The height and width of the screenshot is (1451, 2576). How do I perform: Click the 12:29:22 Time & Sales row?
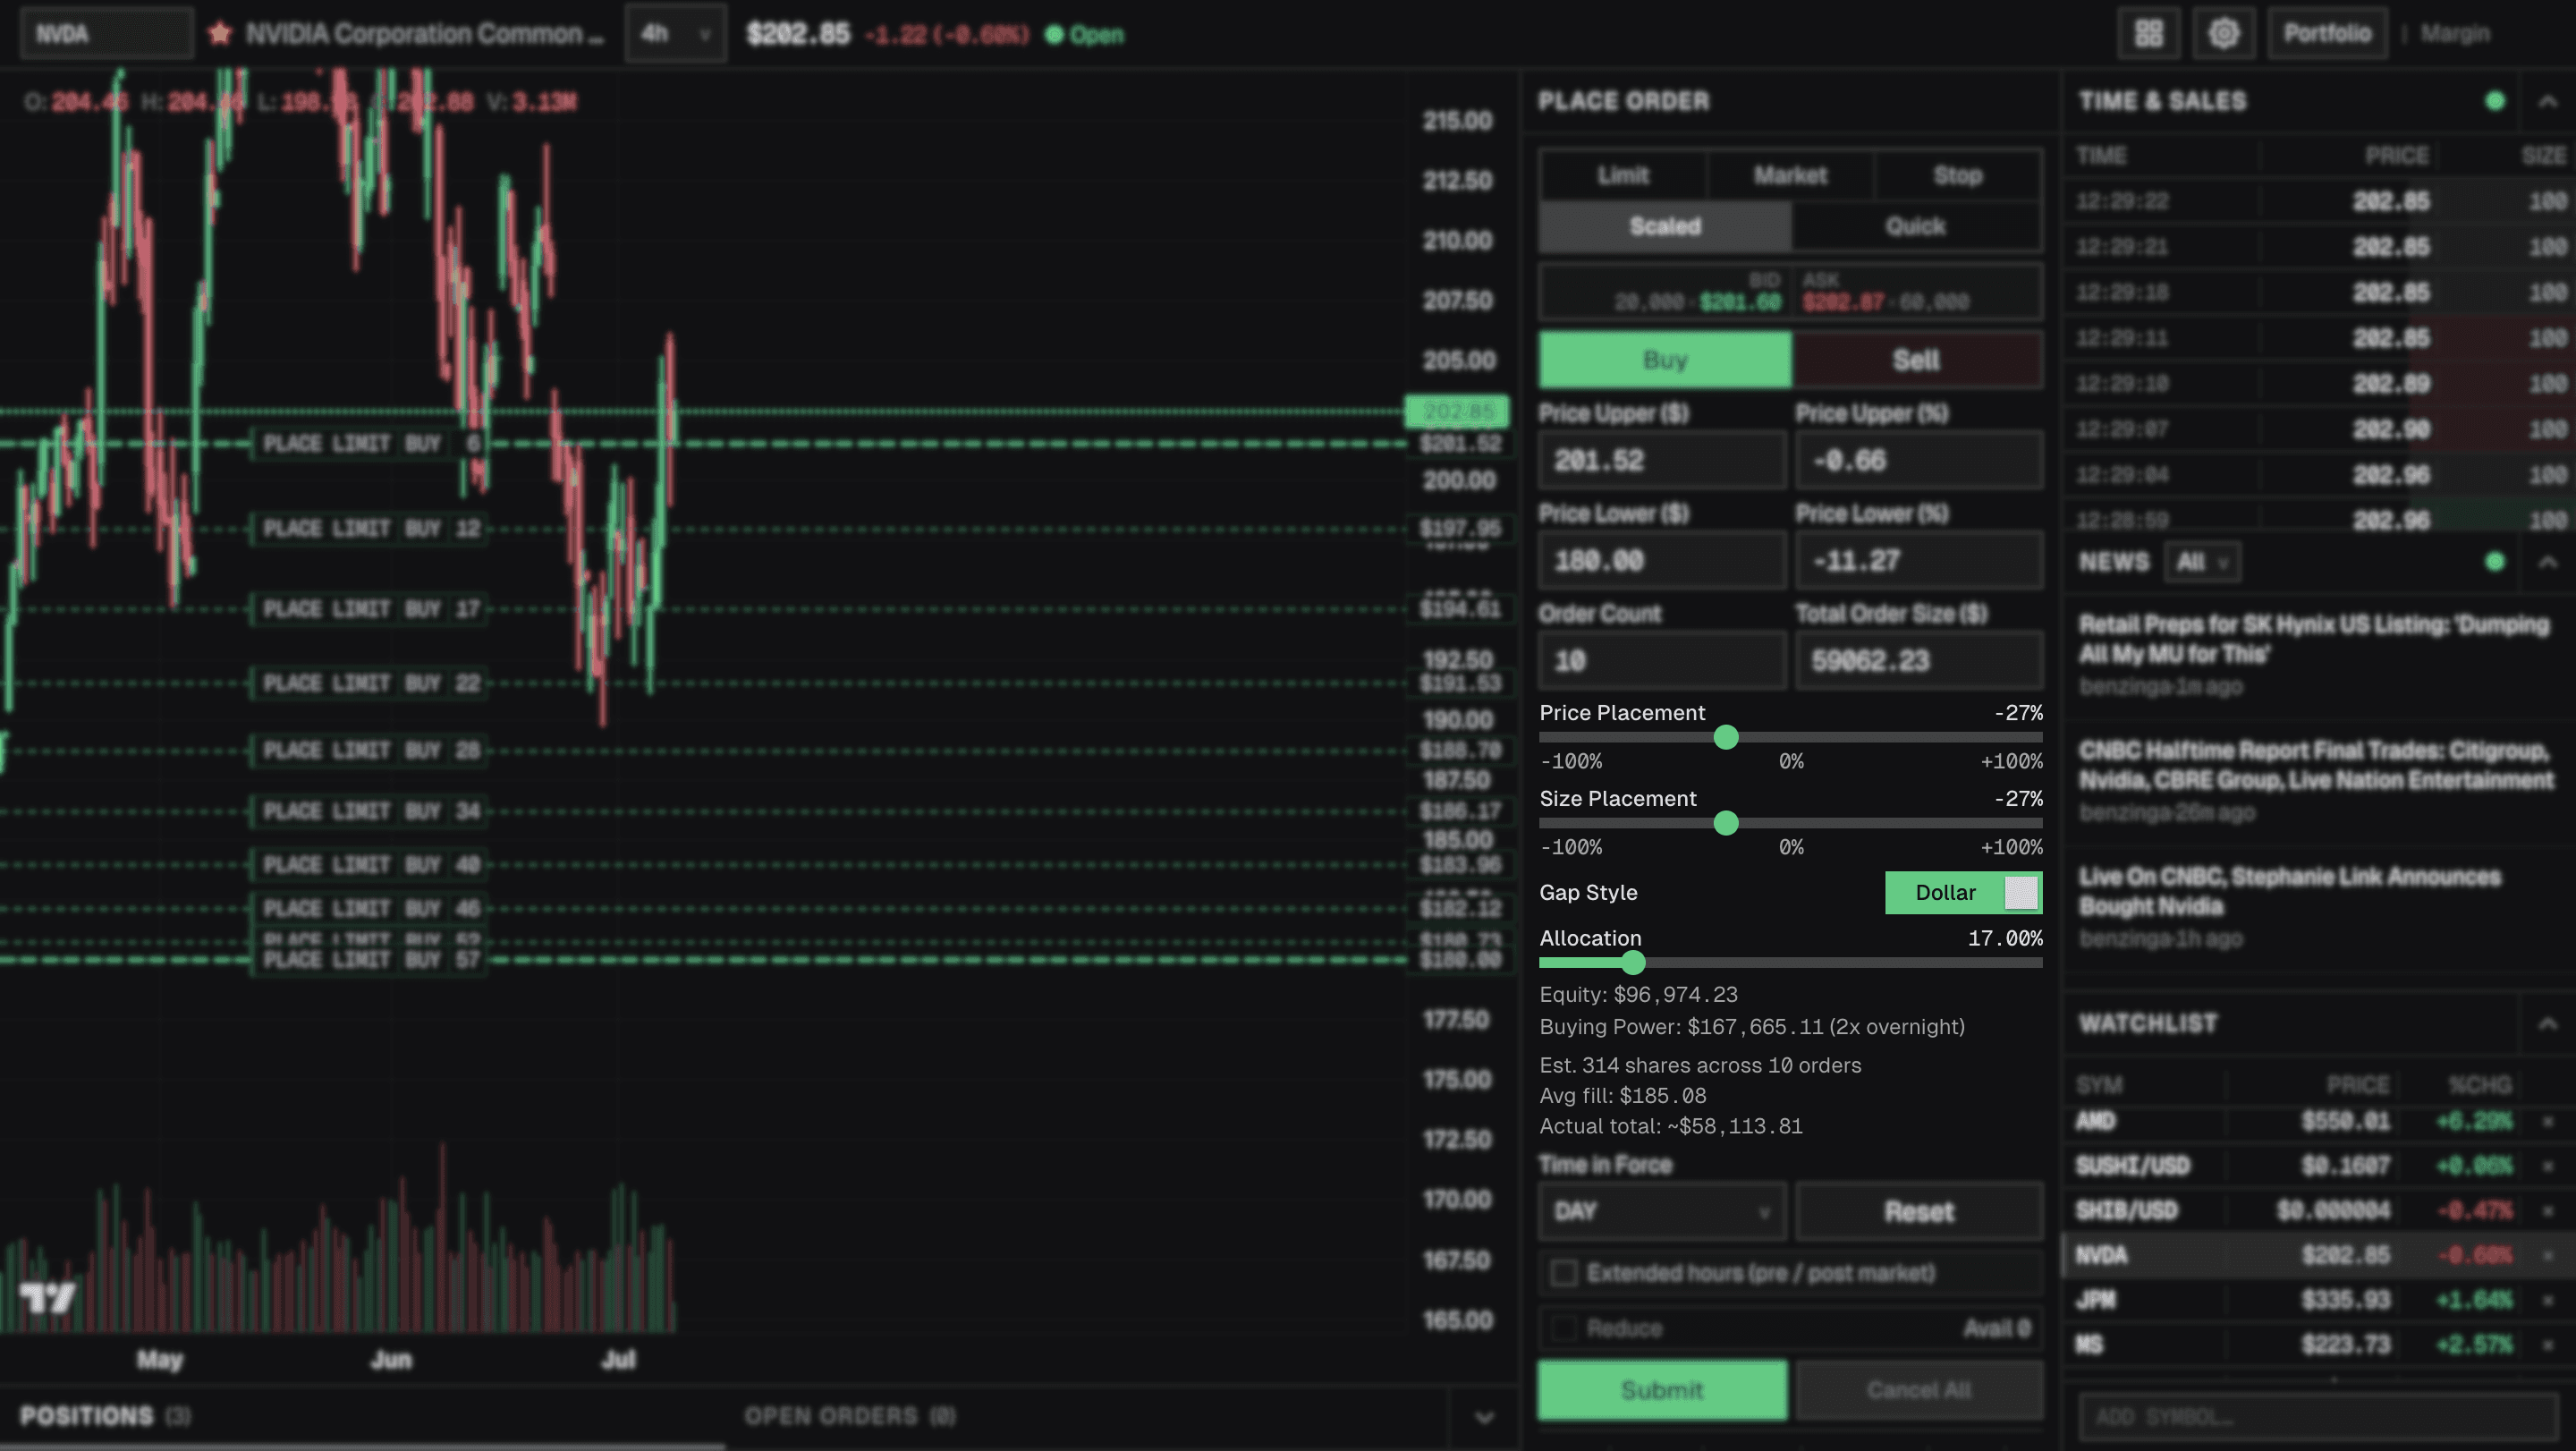coord(2322,201)
